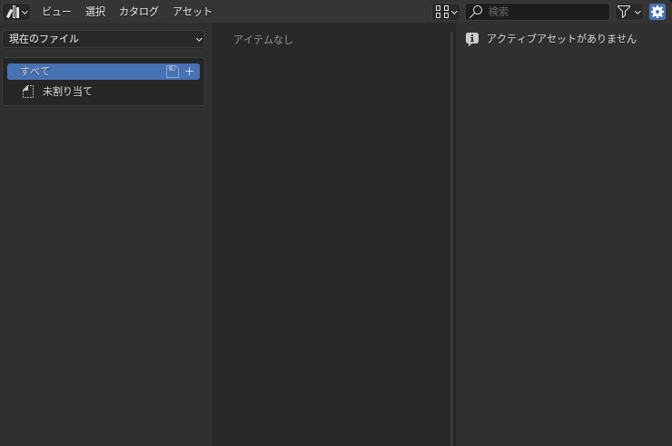Select the 未割り当て catalog entry
Viewport: 672px width, 446px height.
click(x=67, y=92)
